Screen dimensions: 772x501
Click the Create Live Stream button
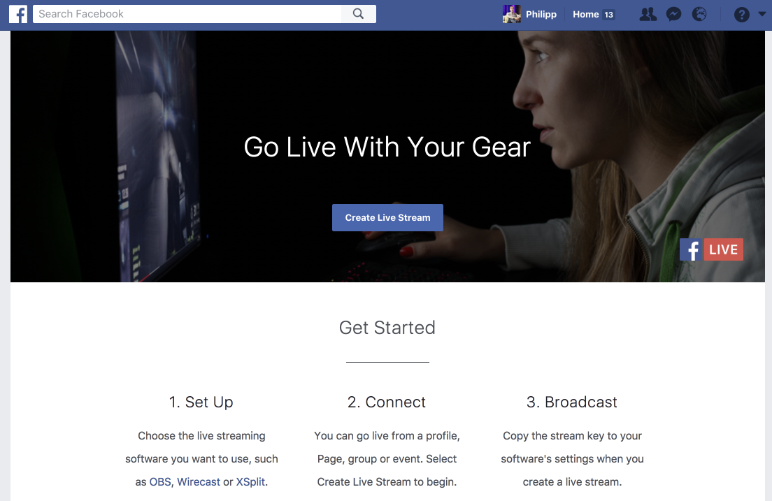(x=387, y=217)
